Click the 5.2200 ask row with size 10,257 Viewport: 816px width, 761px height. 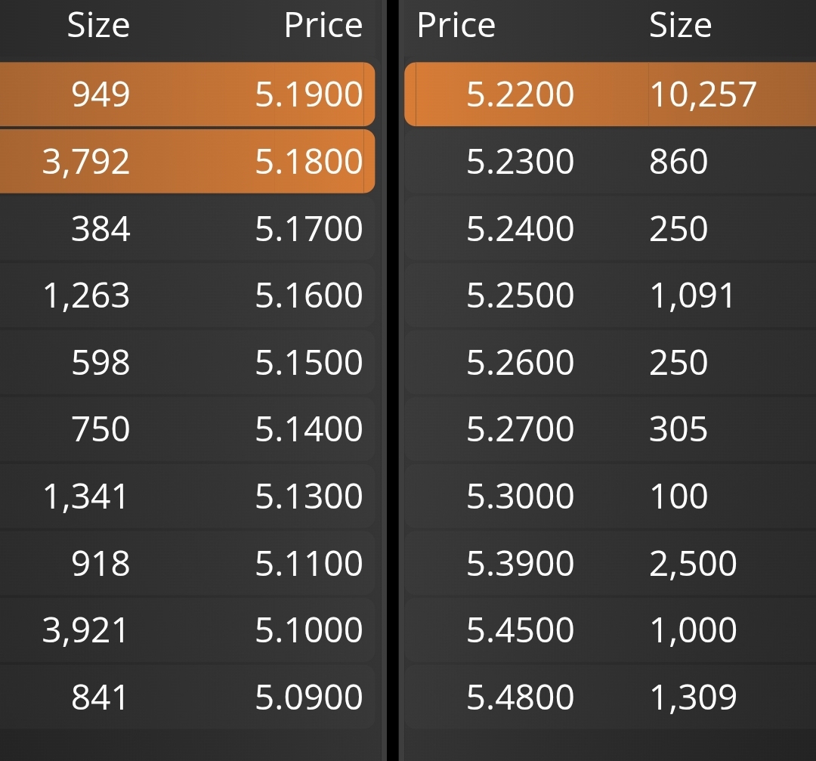click(x=610, y=94)
